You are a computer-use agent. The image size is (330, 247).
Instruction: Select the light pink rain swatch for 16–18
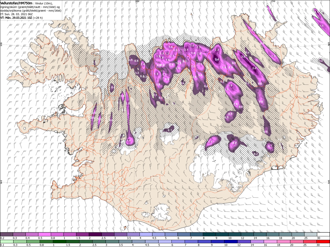[x=270, y=242]
